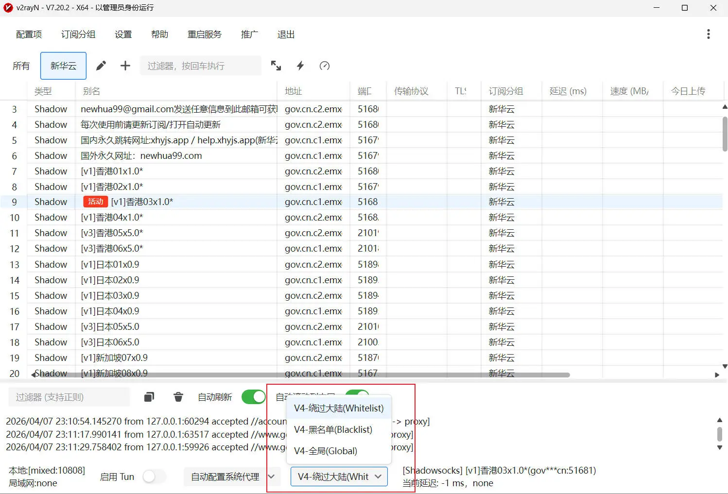Clear logs with the trash icon
The image size is (728, 494).
coord(178,397)
